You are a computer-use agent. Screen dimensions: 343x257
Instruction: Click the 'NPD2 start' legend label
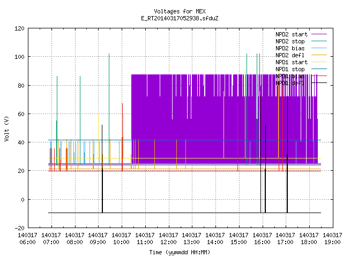point(292,34)
